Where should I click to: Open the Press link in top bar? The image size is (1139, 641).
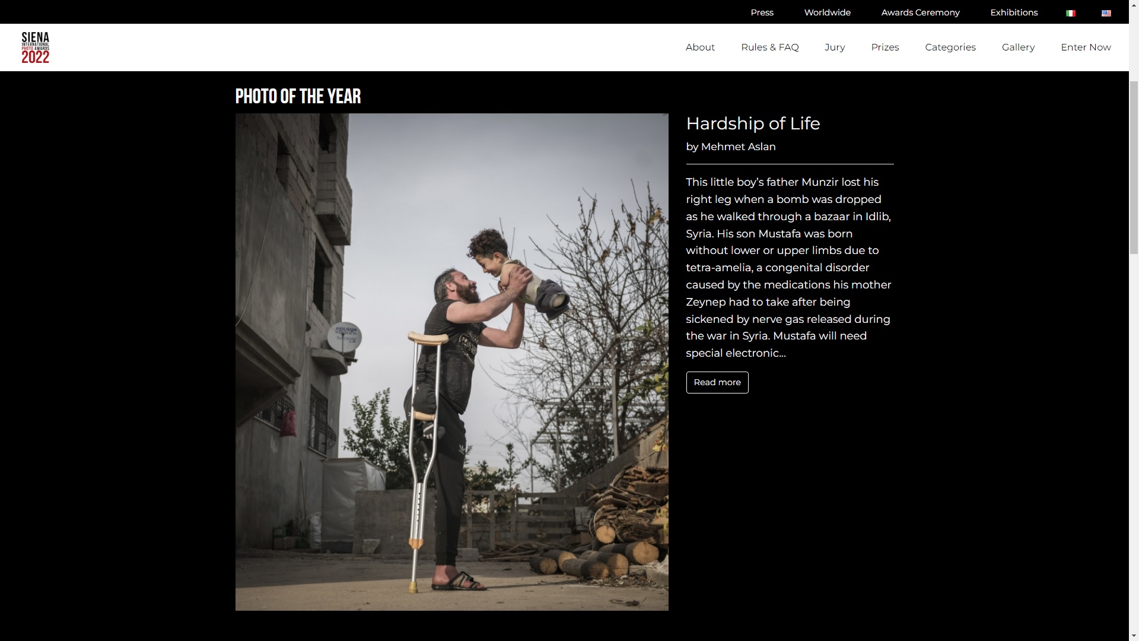(762, 12)
